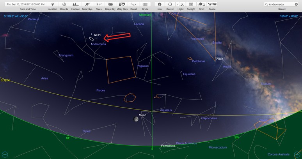Select the Moon in the sky
Viewport: 302px width, 159px height.
pyautogui.click(x=136, y=119)
